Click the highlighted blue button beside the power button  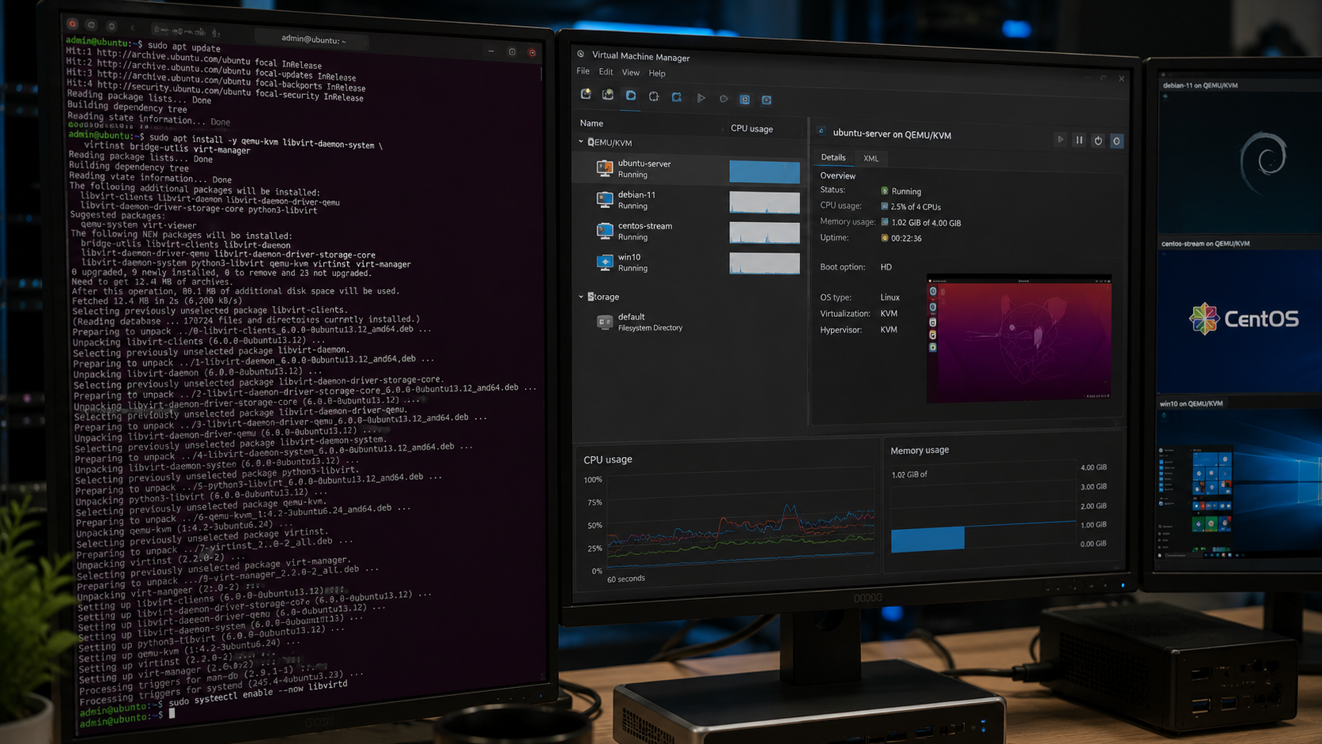coord(1116,142)
